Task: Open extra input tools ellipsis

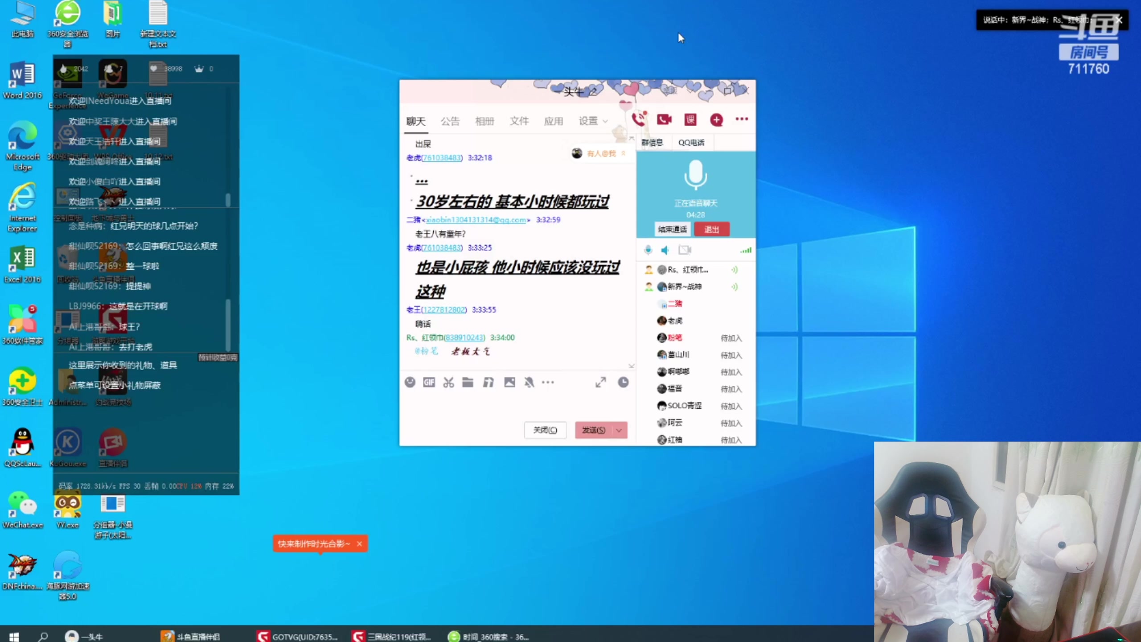Action: tap(548, 382)
